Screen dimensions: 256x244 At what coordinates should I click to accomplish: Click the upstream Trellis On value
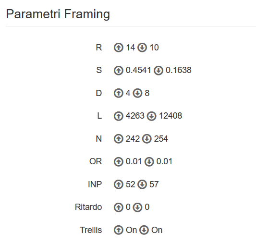(x=131, y=230)
